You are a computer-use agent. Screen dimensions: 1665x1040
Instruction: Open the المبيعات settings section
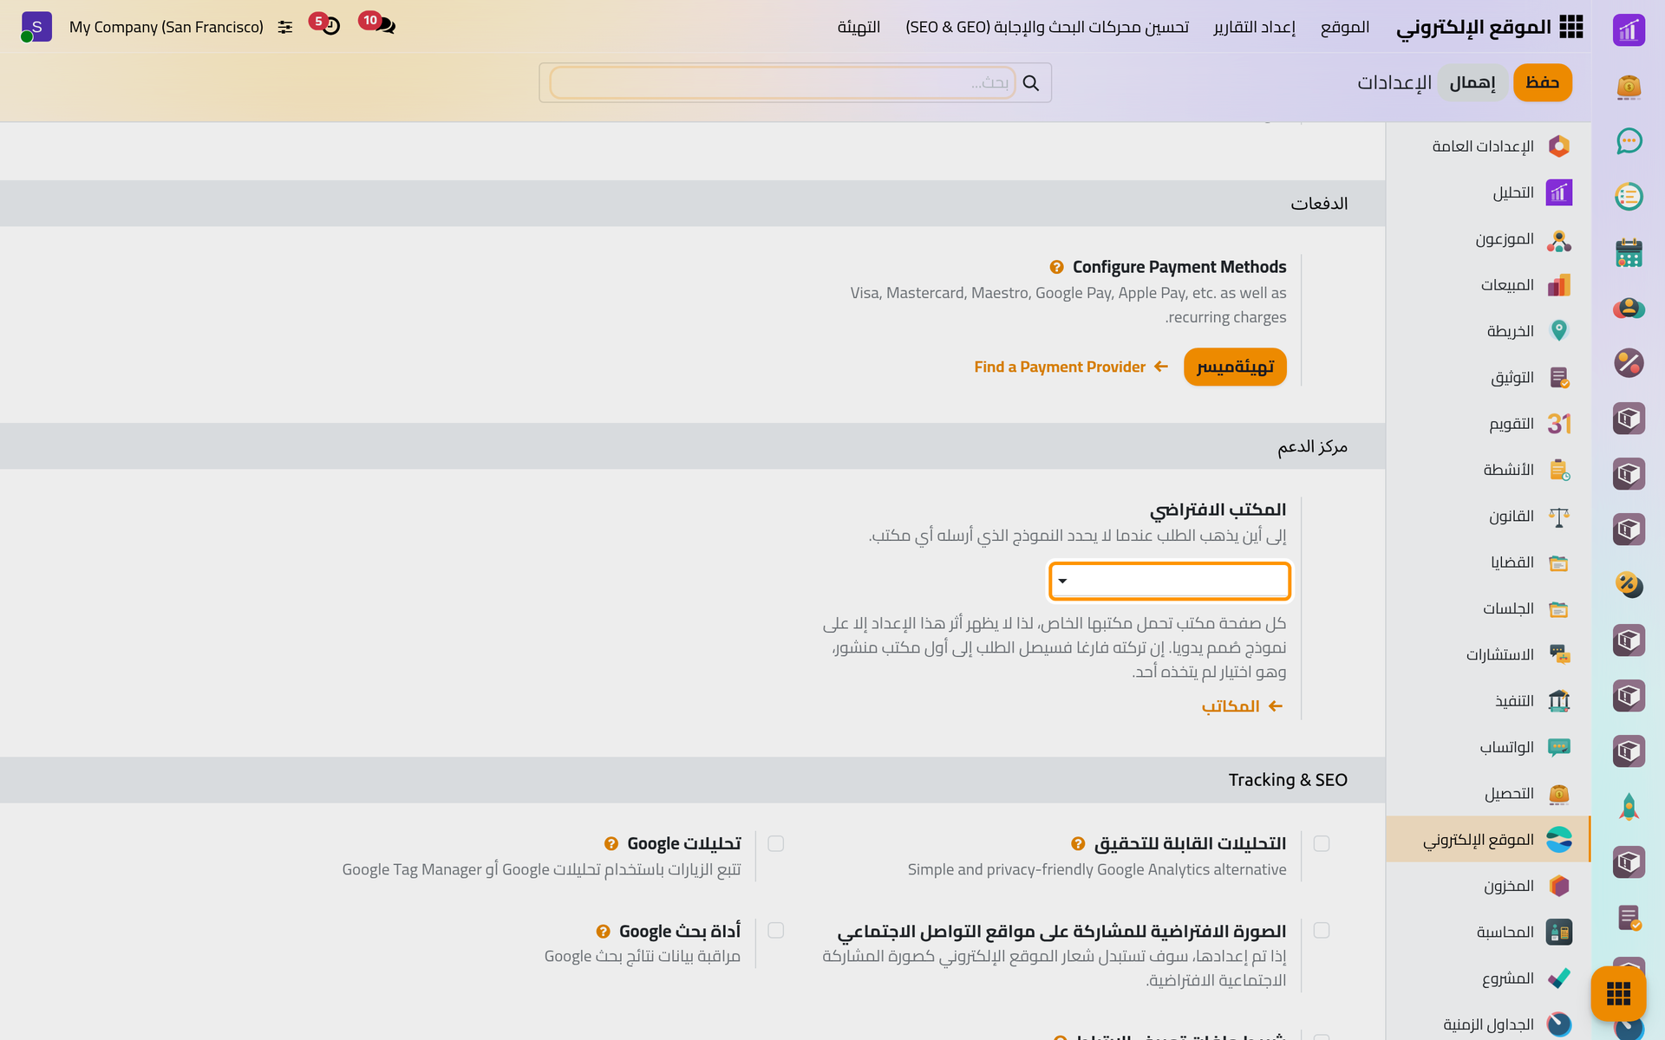click(x=1488, y=285)
